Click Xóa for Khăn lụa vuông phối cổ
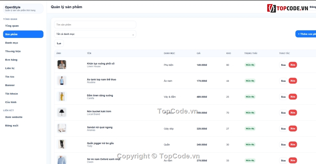This screenshot has height=164, width=316. [x=293, y=65]
